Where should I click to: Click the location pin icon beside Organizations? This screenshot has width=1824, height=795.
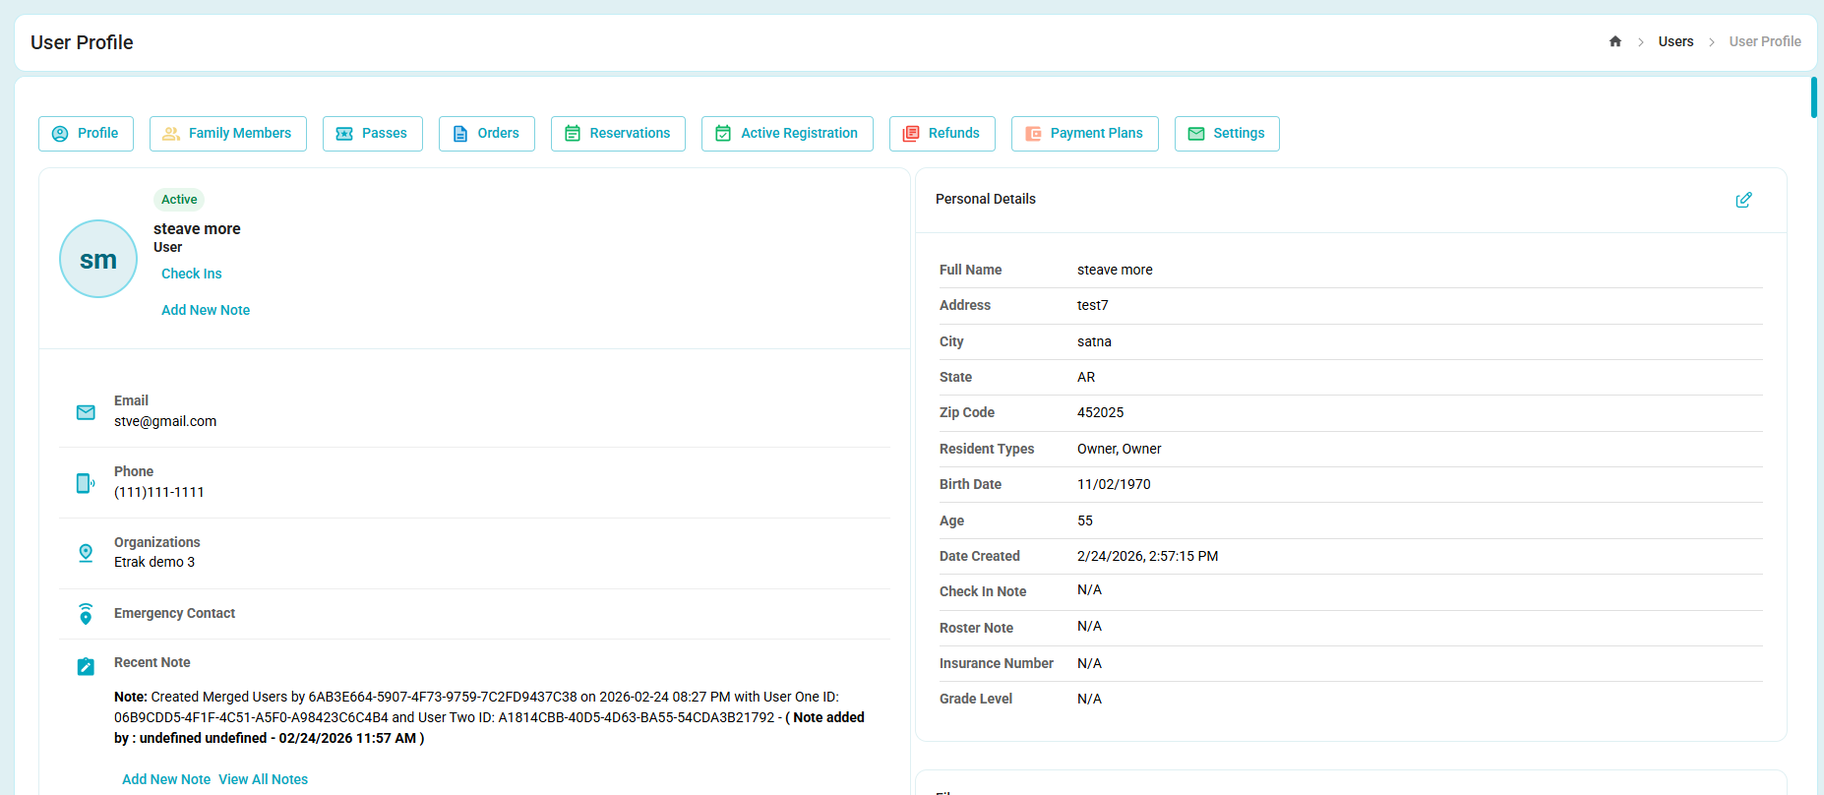point(86,554)
